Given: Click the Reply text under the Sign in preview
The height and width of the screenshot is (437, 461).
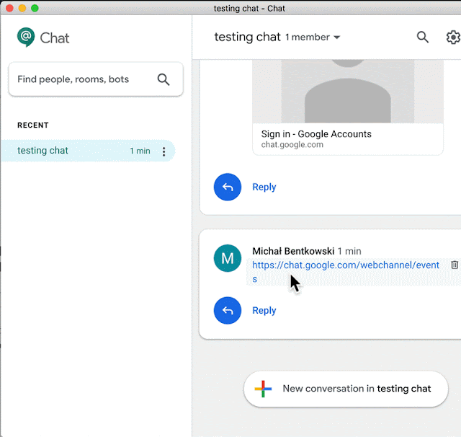Looking at the screenshot, I should 264,187.
